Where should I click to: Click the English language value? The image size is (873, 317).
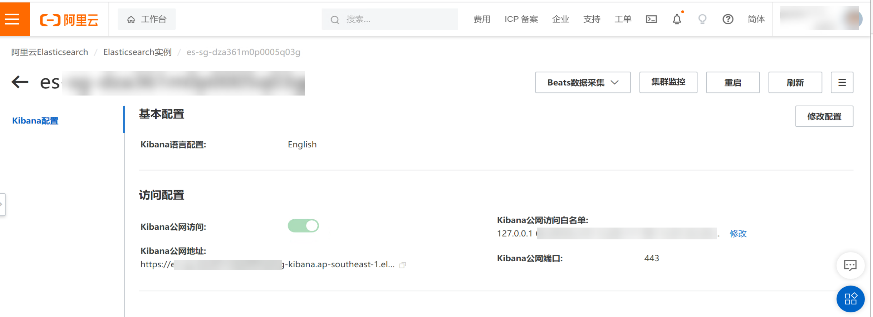(302, 145)
